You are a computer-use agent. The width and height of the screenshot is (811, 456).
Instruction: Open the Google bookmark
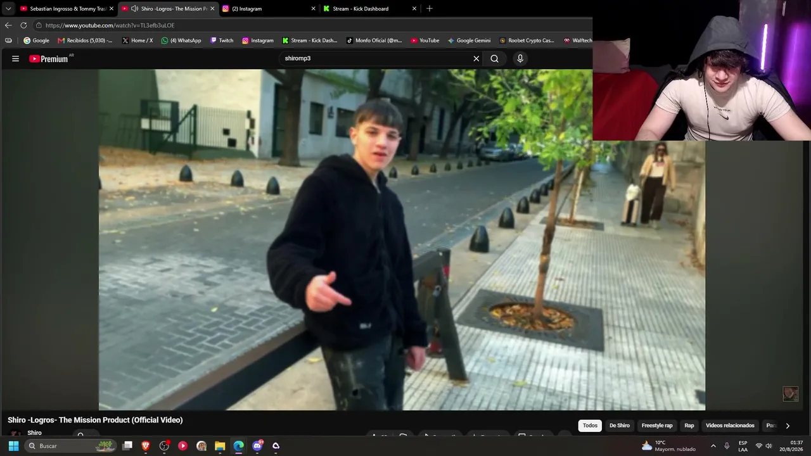[36, 41]
